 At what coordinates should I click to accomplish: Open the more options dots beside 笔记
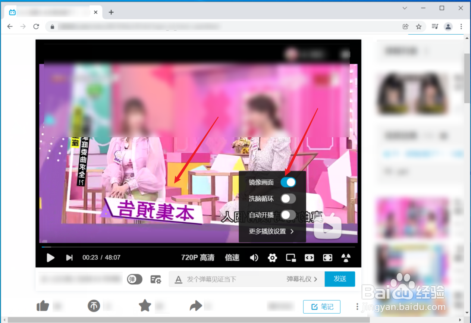click(x=357, y=307)
